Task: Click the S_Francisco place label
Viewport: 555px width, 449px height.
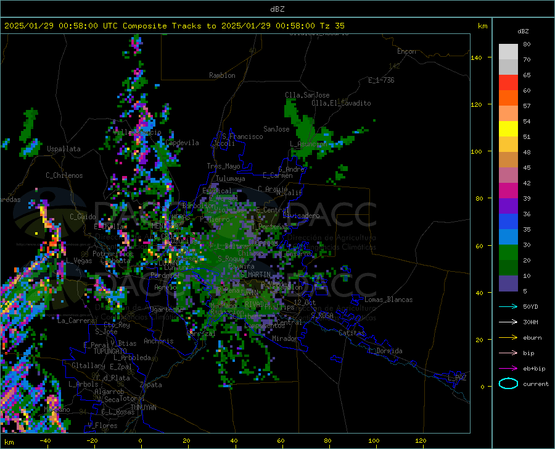Action: pyautogui.click(x=242, y=136)
